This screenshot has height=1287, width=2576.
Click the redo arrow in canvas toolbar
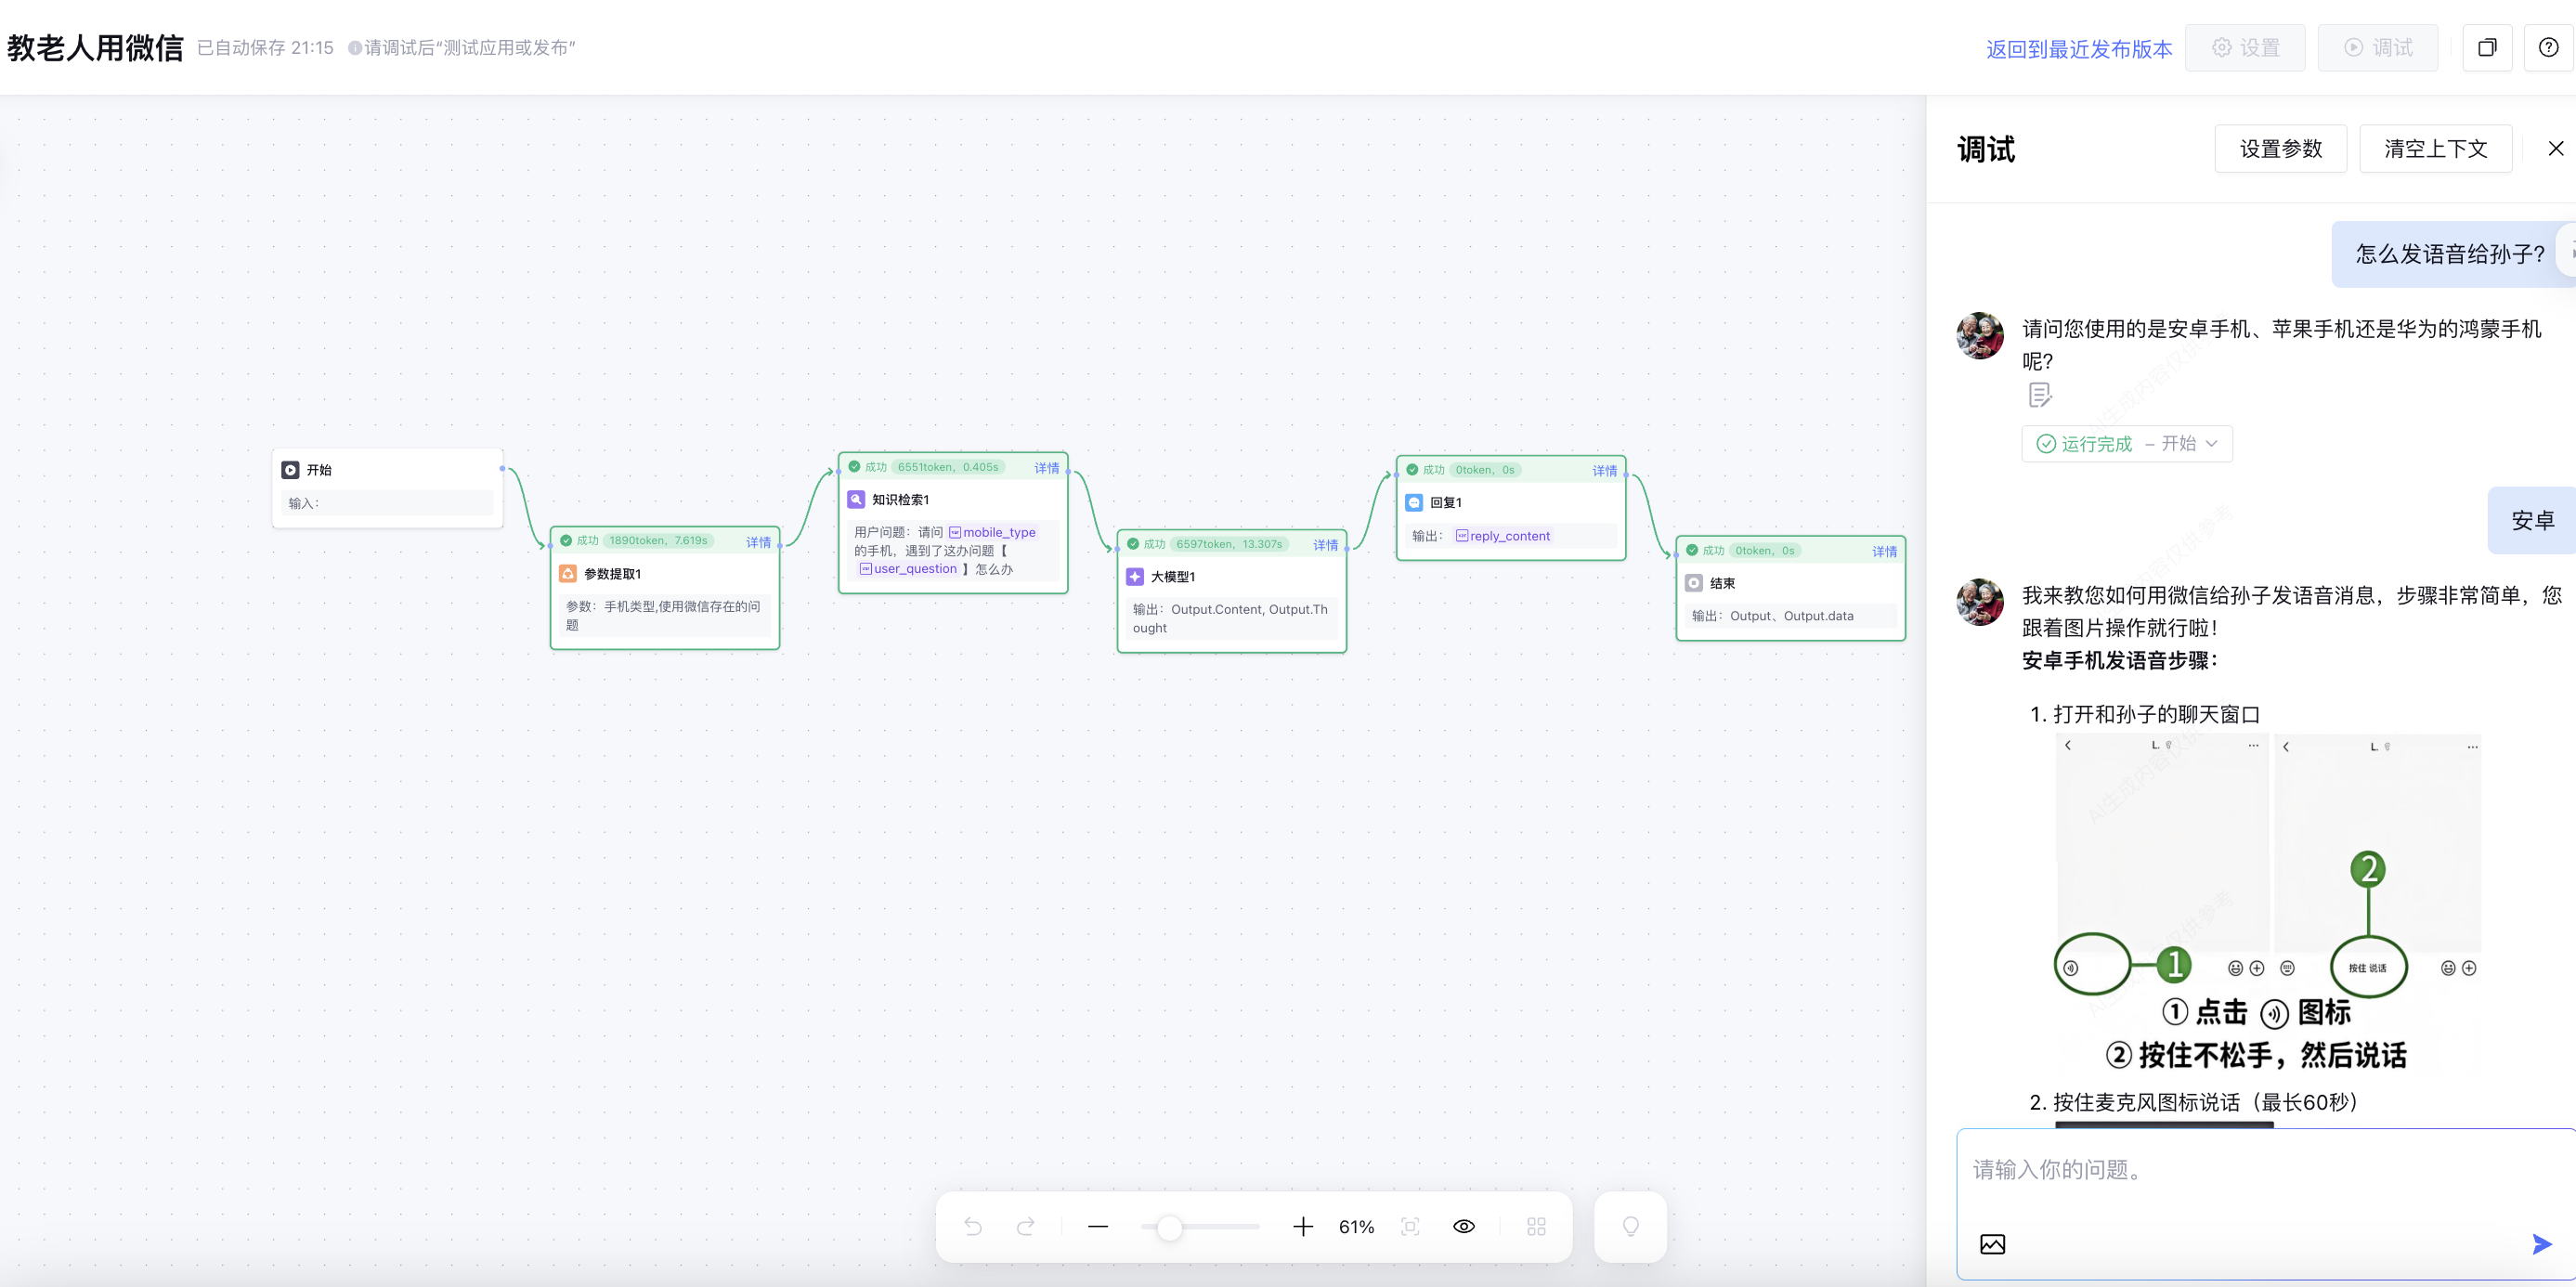pyautogui.click(x=1025, y=1226)
